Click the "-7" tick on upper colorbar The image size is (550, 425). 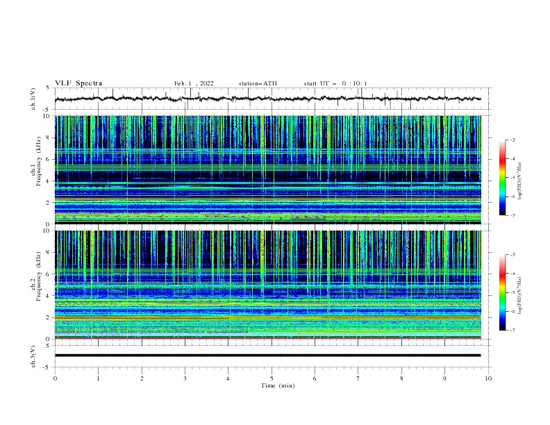[512, 215]
